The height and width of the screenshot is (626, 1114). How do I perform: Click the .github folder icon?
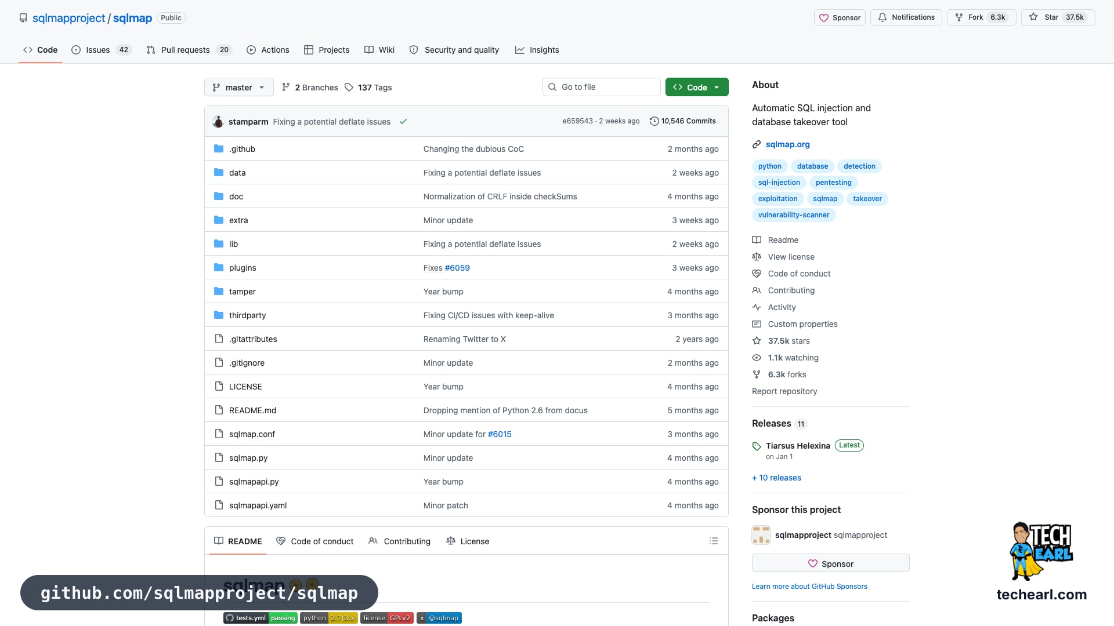219,149
